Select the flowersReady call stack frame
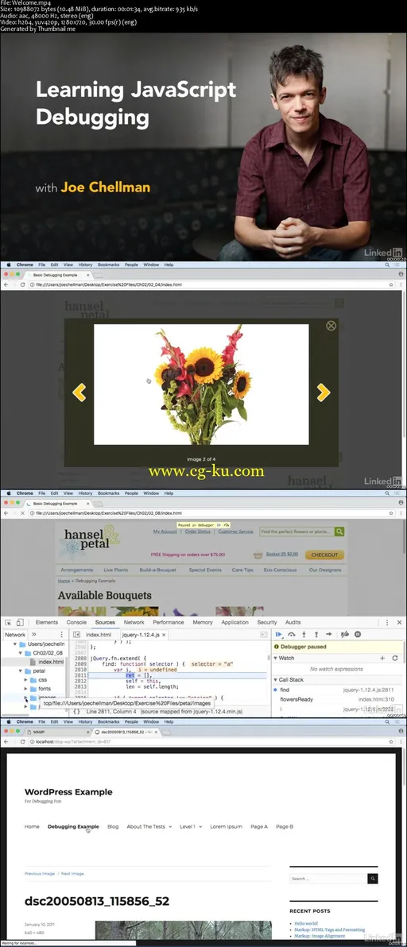The image size is (407, 947). 297,699
